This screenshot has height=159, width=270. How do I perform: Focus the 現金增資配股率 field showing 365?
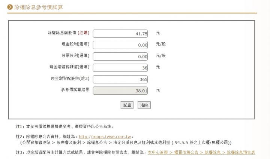click(x=120, y=79)
